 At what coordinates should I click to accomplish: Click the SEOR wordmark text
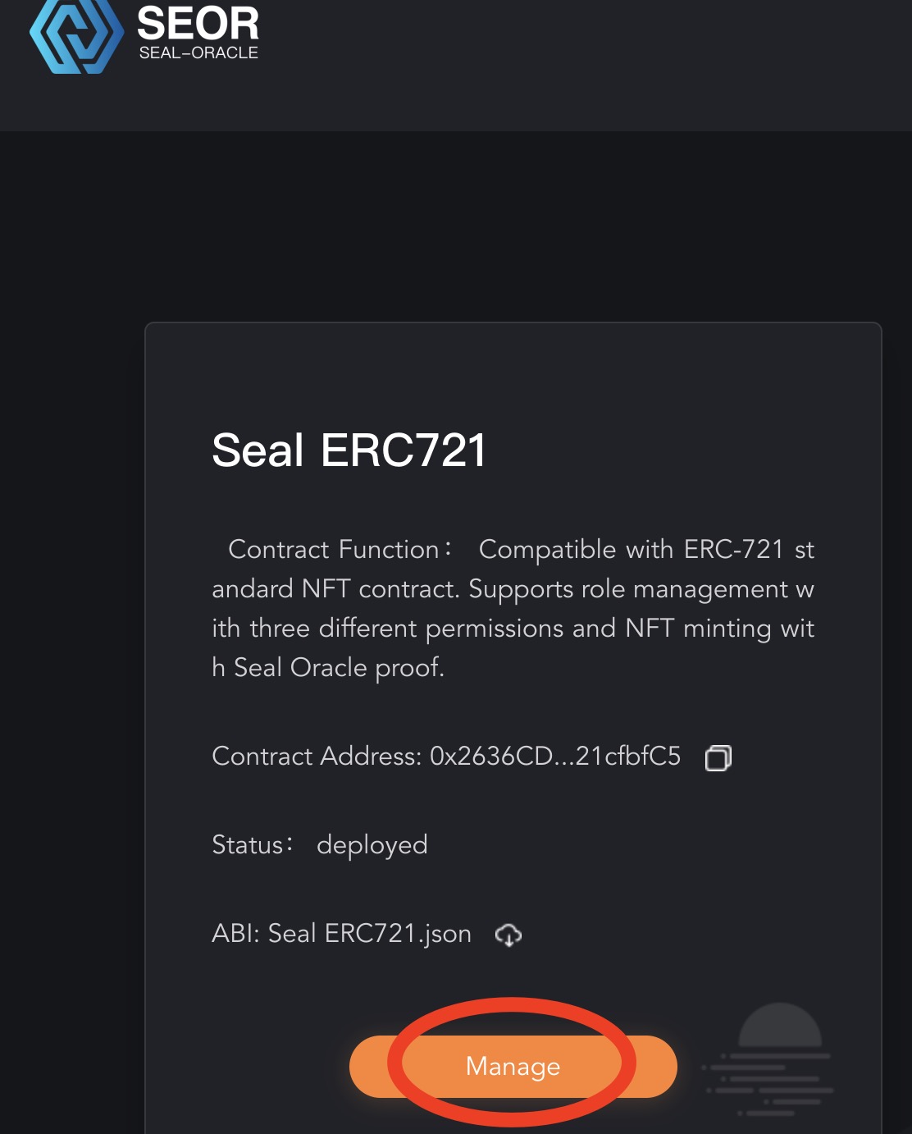tap(198, 23)
